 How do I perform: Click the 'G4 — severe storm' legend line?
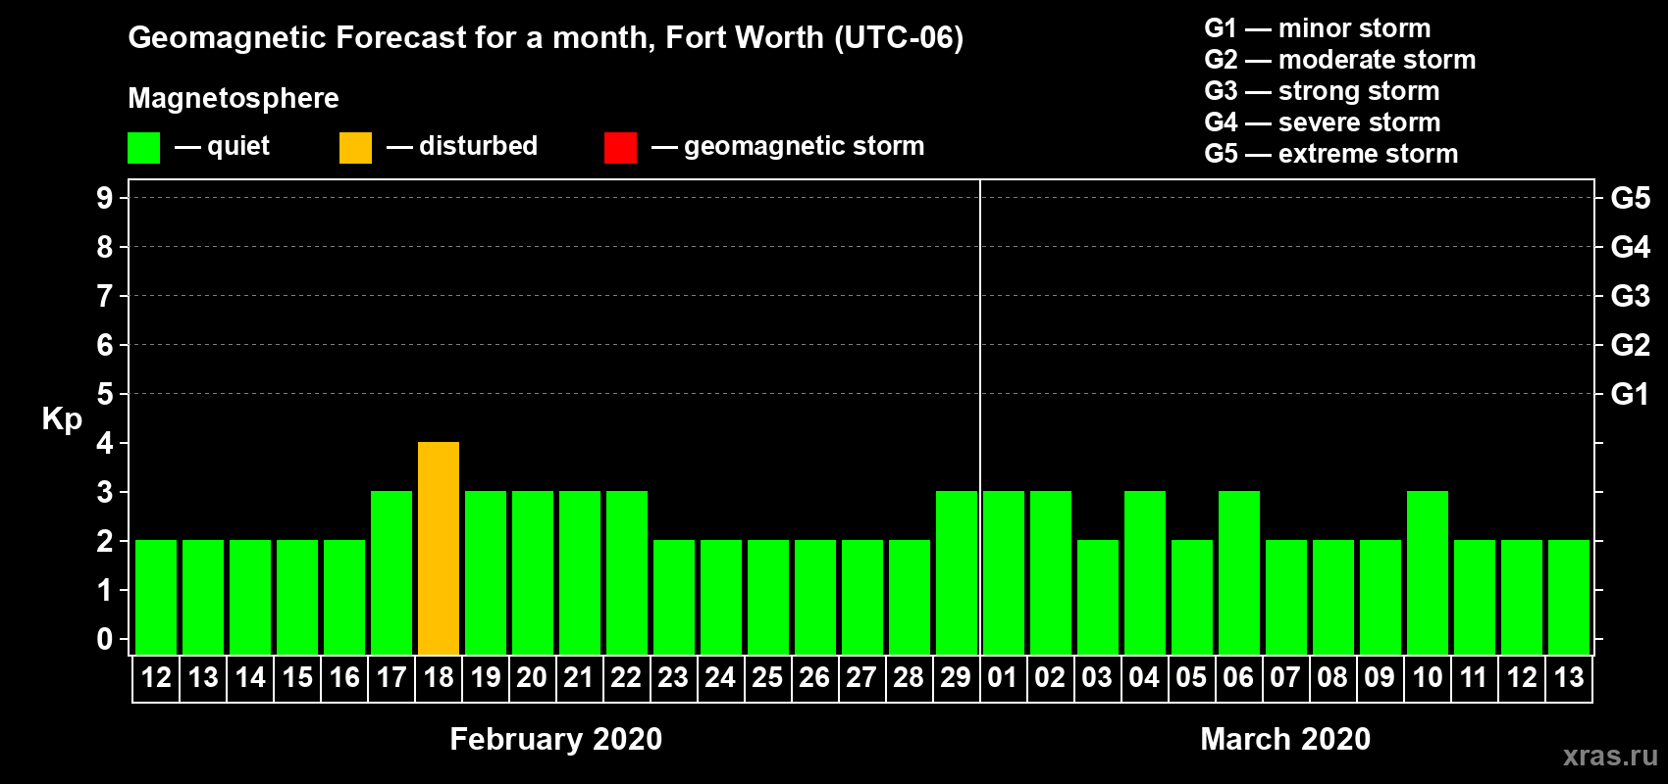click(1323, 122)
